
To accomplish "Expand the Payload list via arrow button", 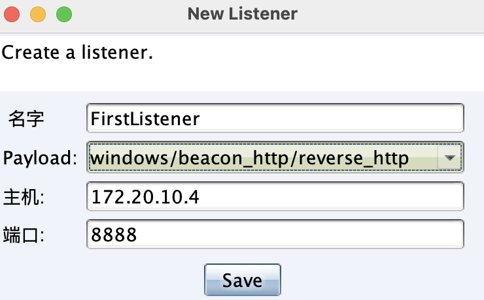I will pyautogui.click(x=450, y=157).
